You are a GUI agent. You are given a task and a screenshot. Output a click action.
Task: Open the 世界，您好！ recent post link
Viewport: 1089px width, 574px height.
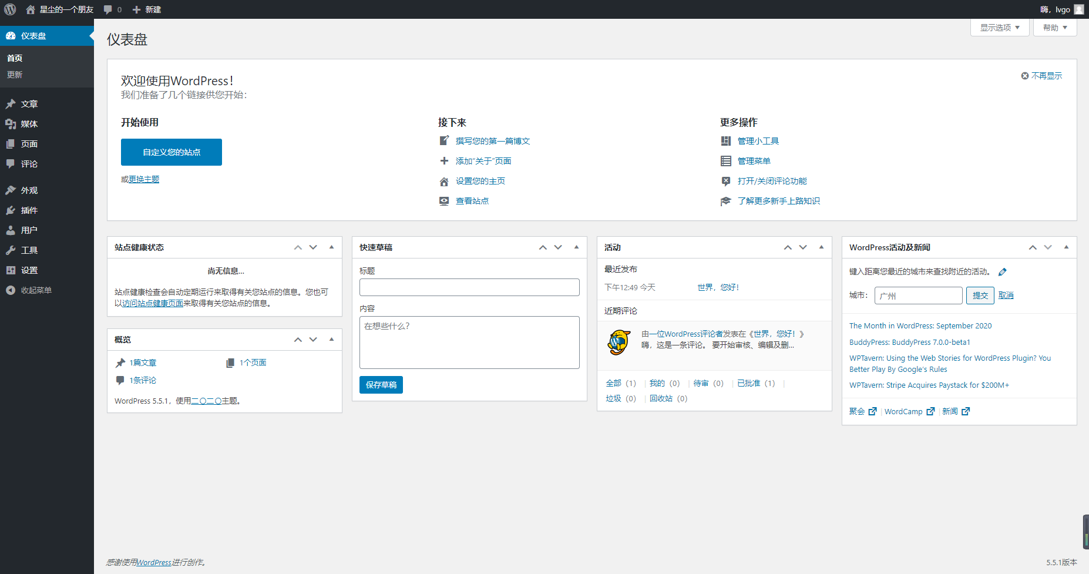pyautogui.click(x=718, y=287)
